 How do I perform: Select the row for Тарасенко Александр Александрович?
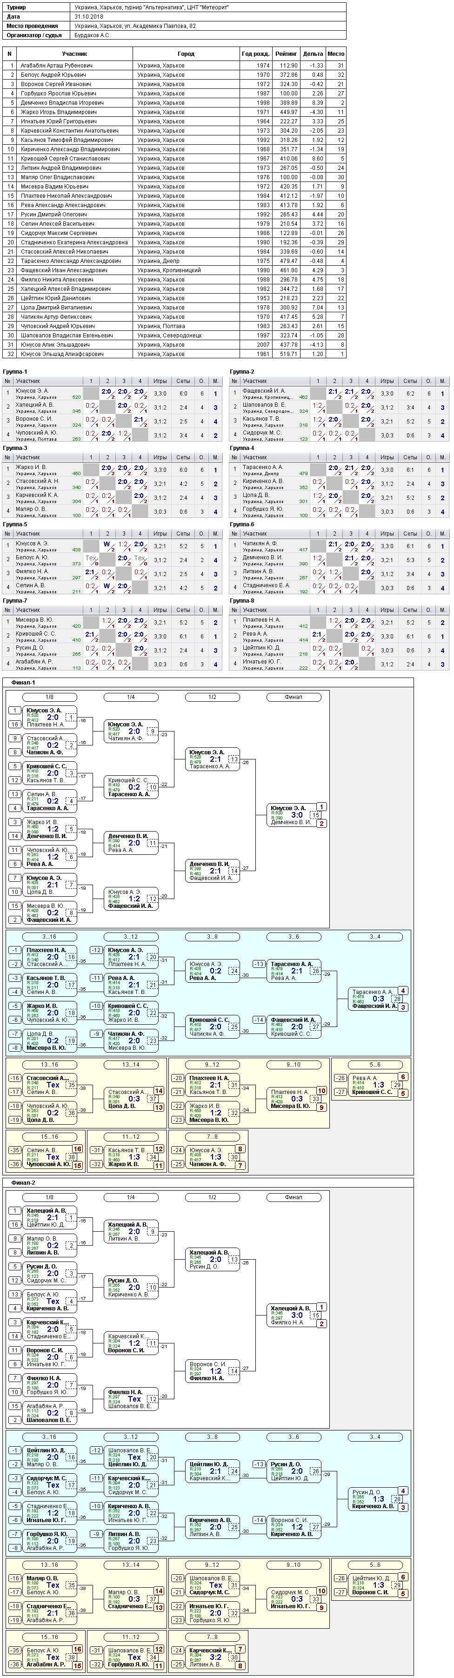click(x=174, y=261)
